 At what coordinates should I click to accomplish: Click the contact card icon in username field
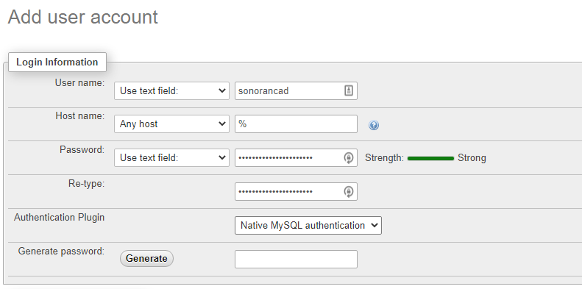pos(348,90)
